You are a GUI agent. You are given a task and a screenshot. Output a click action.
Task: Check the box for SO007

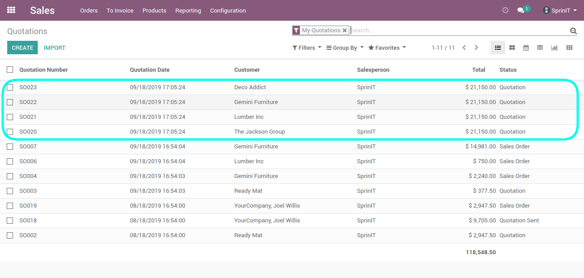(10, 147)
